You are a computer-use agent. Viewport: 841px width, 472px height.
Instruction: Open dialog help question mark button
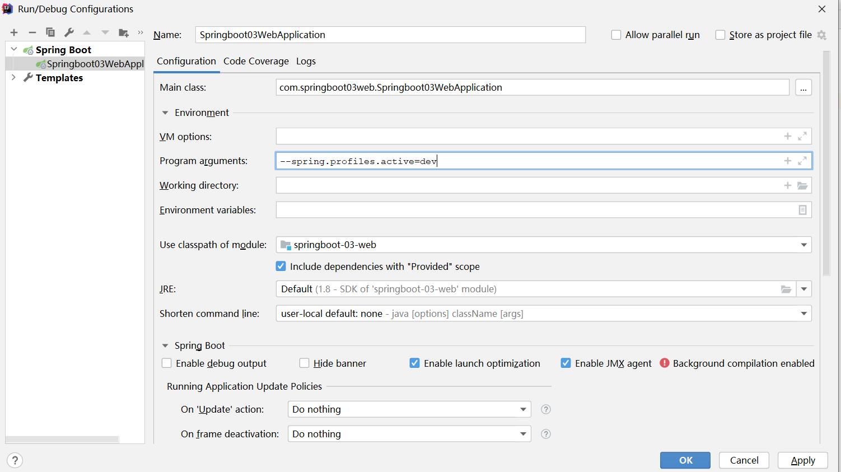15,460
